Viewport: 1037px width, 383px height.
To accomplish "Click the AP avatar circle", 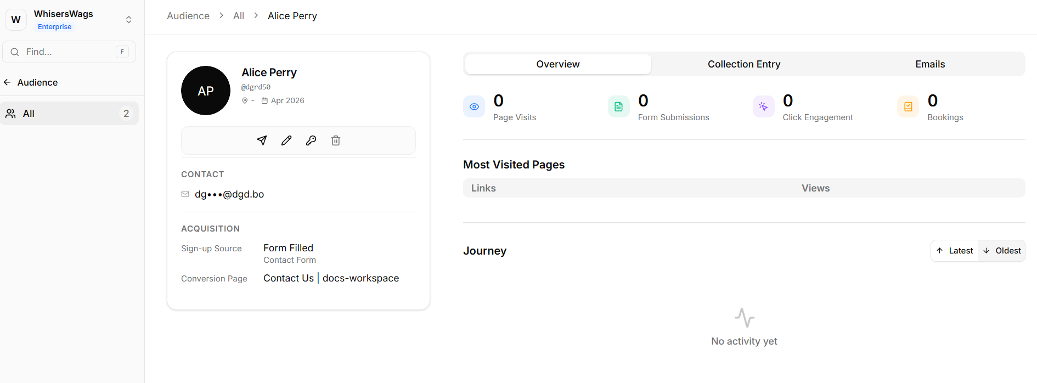I will click(206, 91).
